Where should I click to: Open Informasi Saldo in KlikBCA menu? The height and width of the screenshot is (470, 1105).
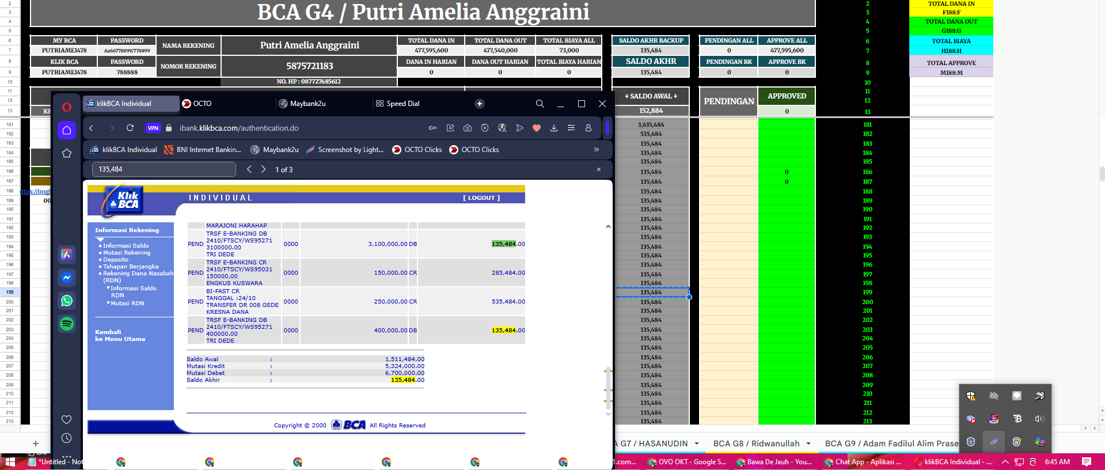pyautogui.click(x=126, y=245)
